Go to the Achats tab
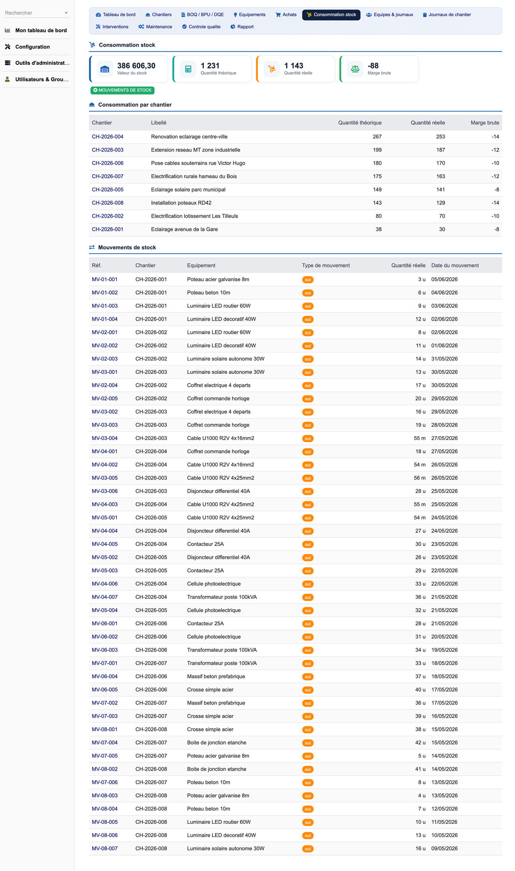The image size is (515, 871). click(286, 15)
